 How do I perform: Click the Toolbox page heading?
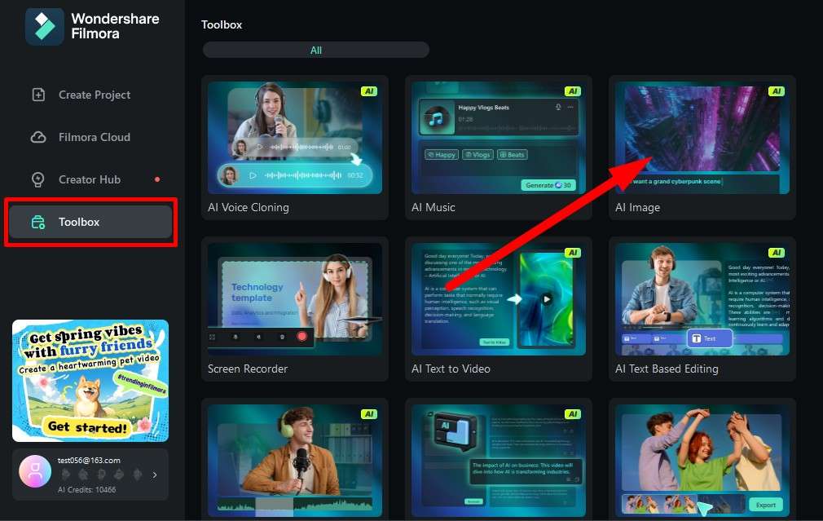click(x=222, y=24)
